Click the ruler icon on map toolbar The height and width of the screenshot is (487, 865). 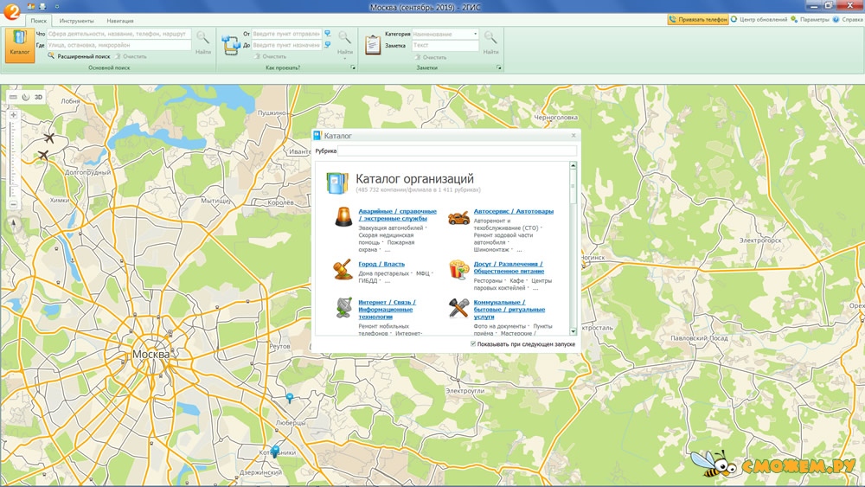(13, 97)
